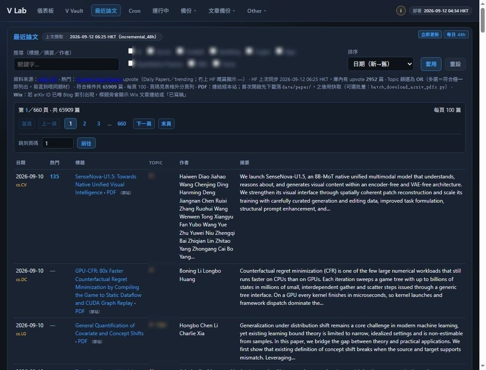Click the 標題 column header
The image size is (486, 370).
80,163
